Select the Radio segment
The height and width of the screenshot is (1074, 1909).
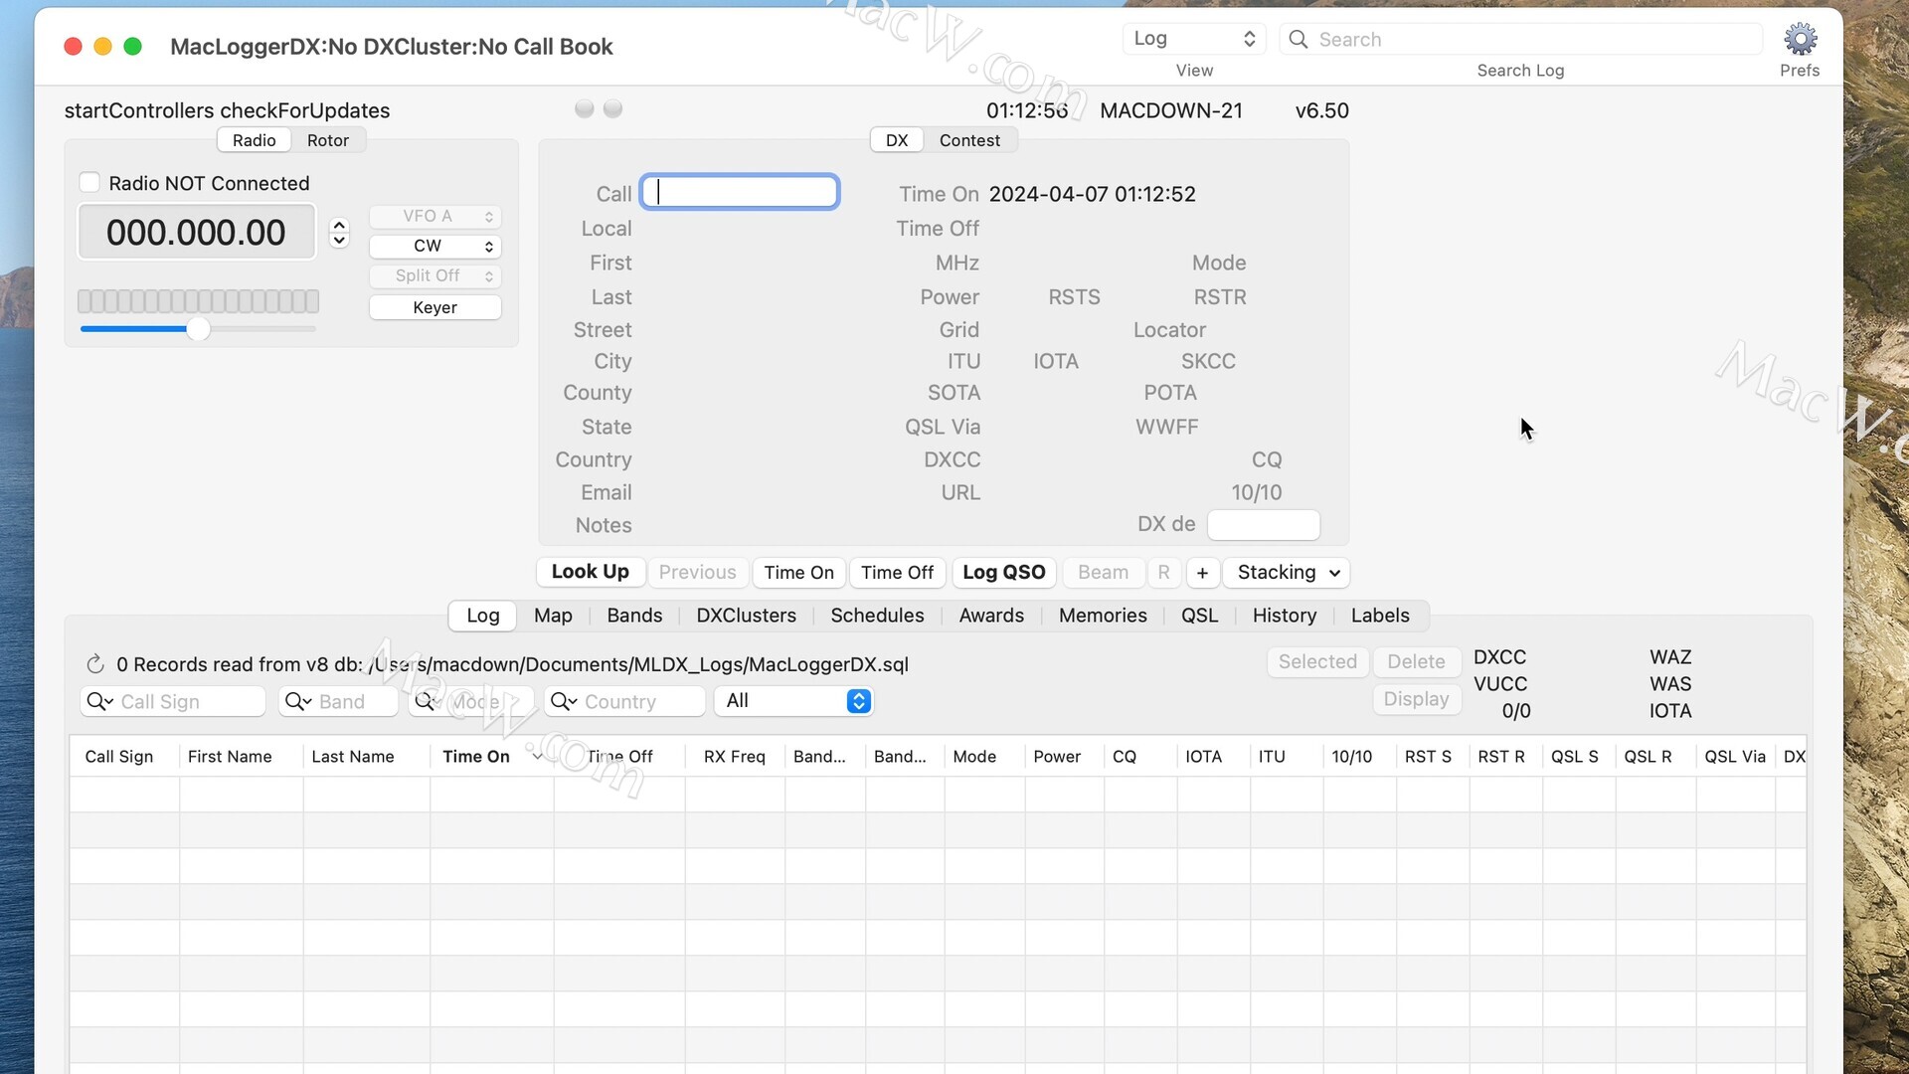[x=255, y=140]
